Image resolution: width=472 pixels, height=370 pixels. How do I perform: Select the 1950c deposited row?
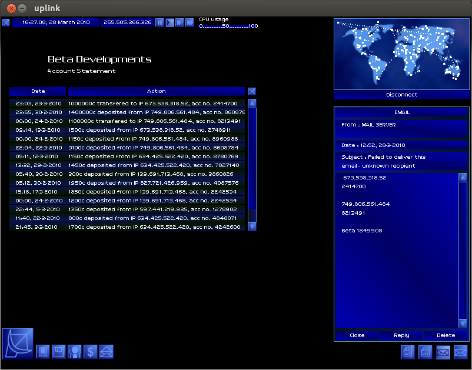pos(127,183)
